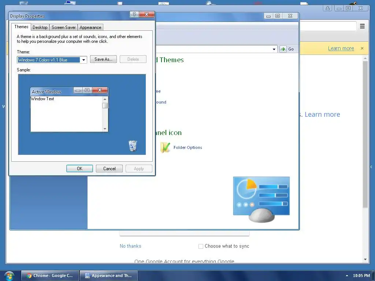
Task: Click the No thanks link
Action: [130, 246]
